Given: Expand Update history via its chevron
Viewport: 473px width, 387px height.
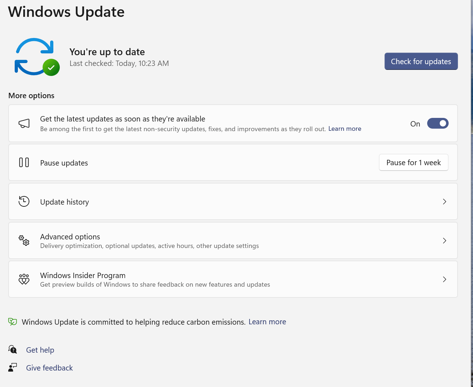Looking at the screenshot, I should tap(444, 202).
